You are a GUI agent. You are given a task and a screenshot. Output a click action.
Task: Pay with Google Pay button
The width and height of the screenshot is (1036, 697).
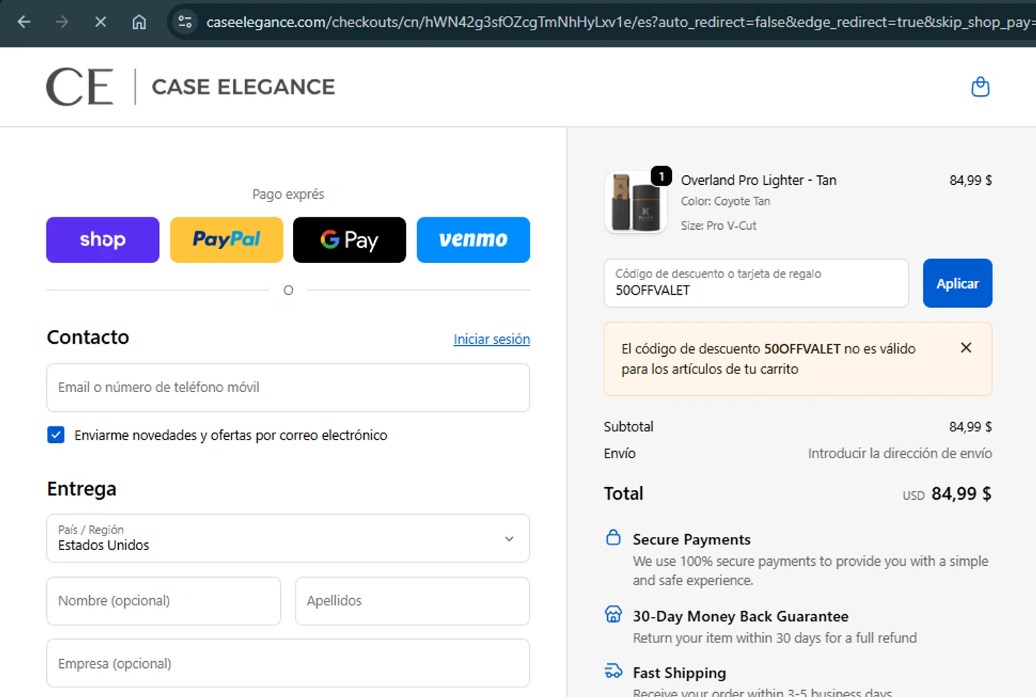click(x=349, y=239)
